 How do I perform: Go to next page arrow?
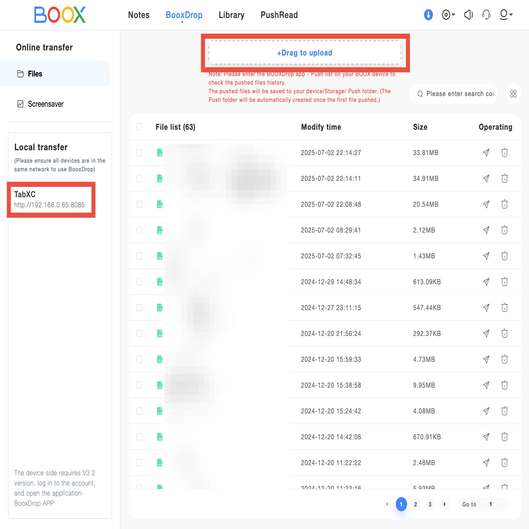(x=444, y=504)
